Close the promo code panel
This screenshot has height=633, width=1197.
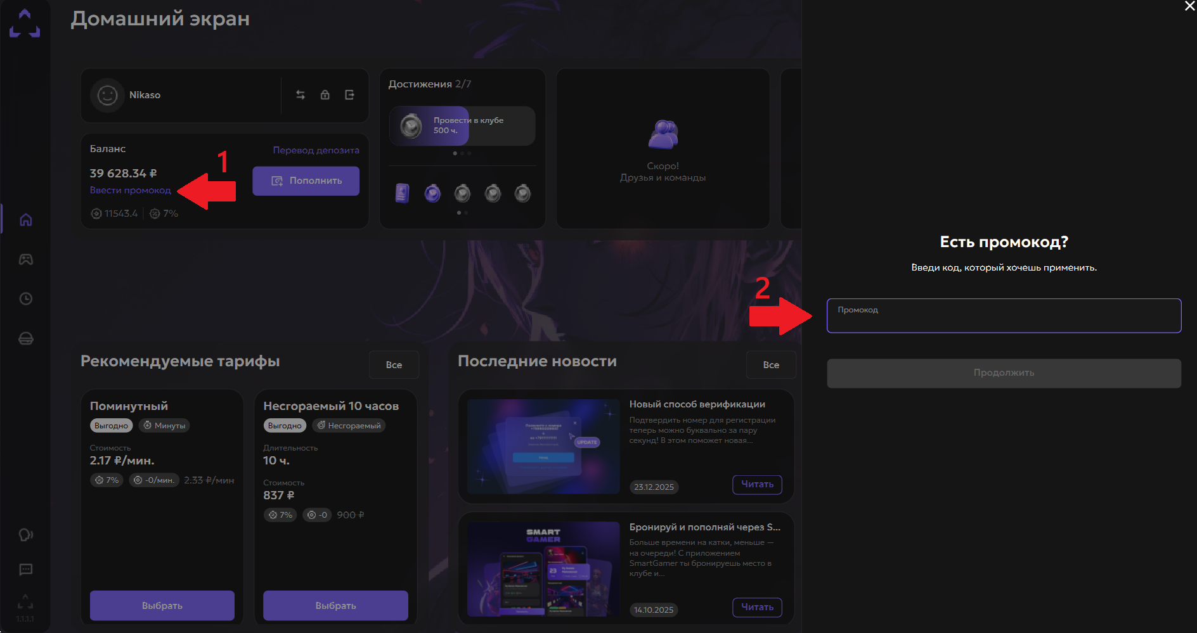1189,6
